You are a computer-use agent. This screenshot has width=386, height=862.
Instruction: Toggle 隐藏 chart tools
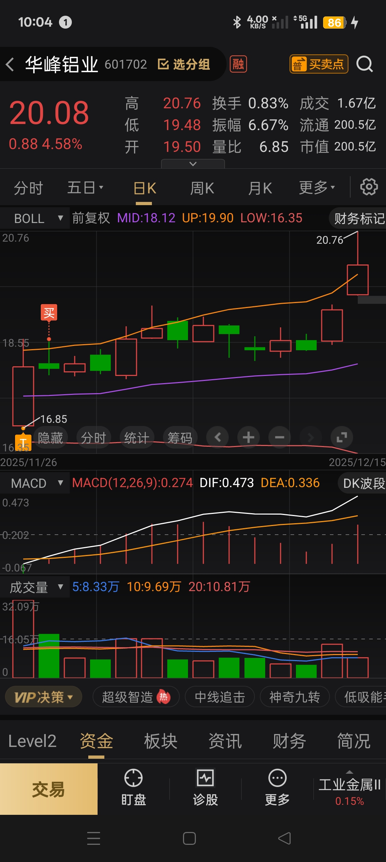tap(50, 437)
